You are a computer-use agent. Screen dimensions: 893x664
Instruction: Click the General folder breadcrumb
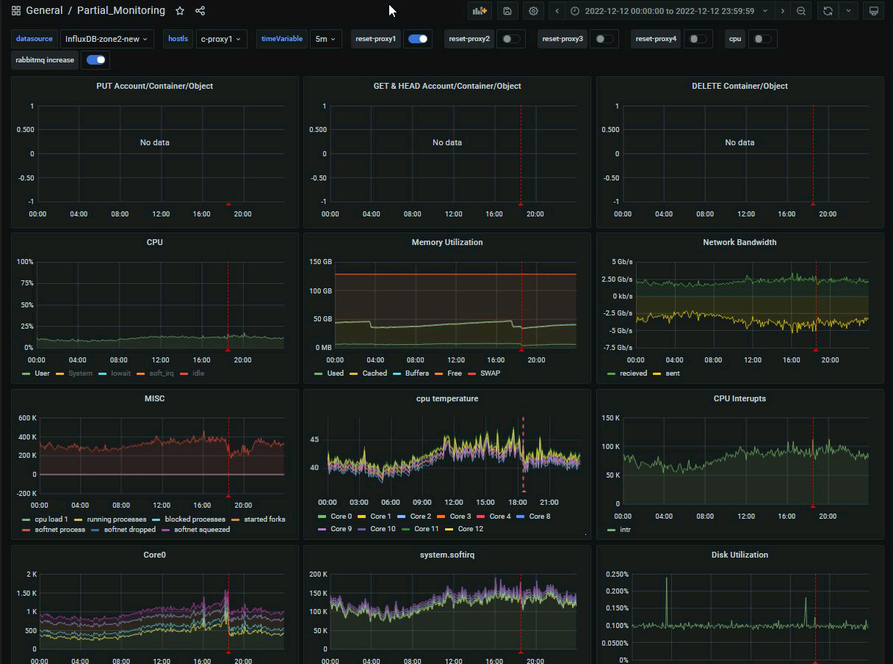pos(45,11)
